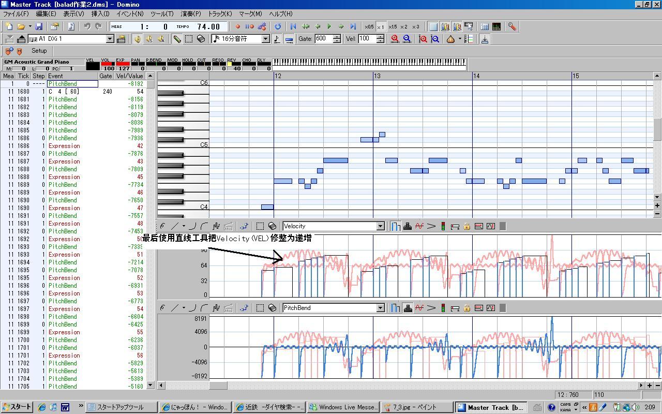The image size is (662, 414).
Task: Adjust the Gate value spinner arrows
Action: (x=337, y=39)
